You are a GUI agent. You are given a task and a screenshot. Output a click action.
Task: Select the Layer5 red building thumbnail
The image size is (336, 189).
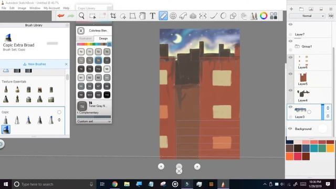[303, 77]
